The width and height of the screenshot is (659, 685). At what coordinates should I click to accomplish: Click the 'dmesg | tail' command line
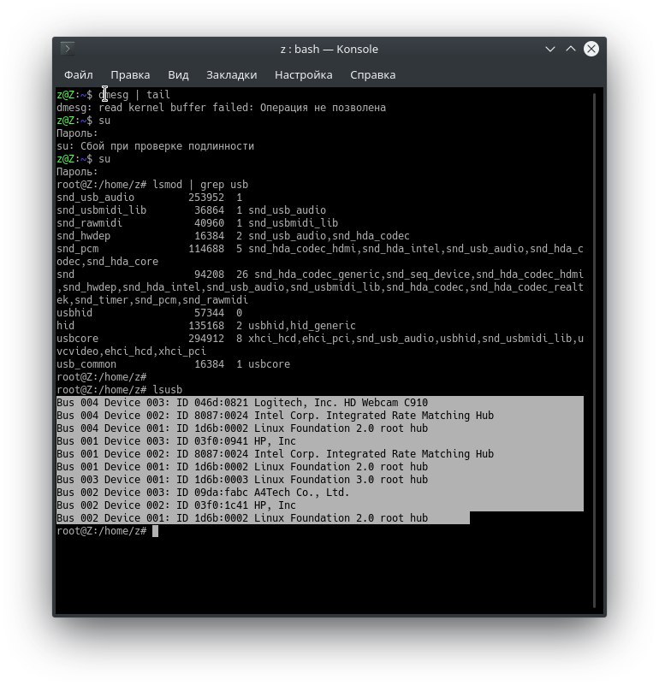click(x=113, y=95)
